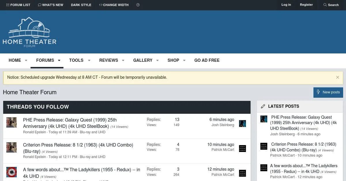This screenshot has height=181, width=346.
Task: Click the Latest Posts pencil icon
Action: click(263, 106)
